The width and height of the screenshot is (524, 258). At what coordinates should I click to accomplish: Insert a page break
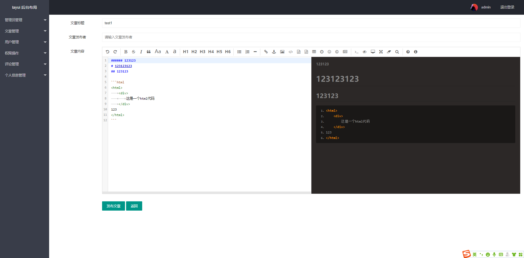click(x=345, y=52)
